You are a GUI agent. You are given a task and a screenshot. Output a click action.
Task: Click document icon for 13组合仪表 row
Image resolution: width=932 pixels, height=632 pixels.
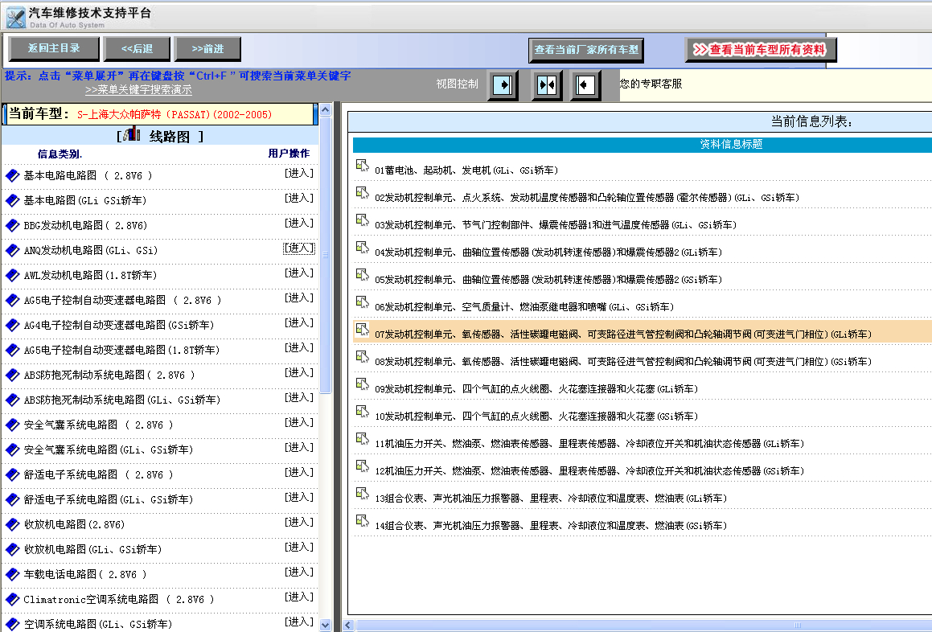362,494
